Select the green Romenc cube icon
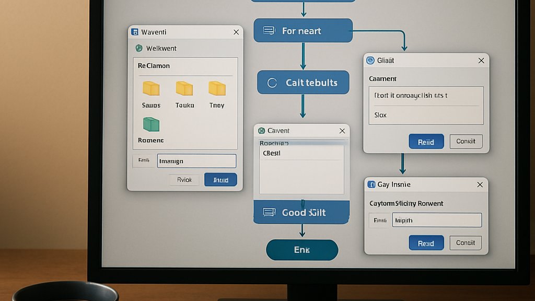Screen dimensions: 535x301 pyautogui.click(x=151, y=124)
